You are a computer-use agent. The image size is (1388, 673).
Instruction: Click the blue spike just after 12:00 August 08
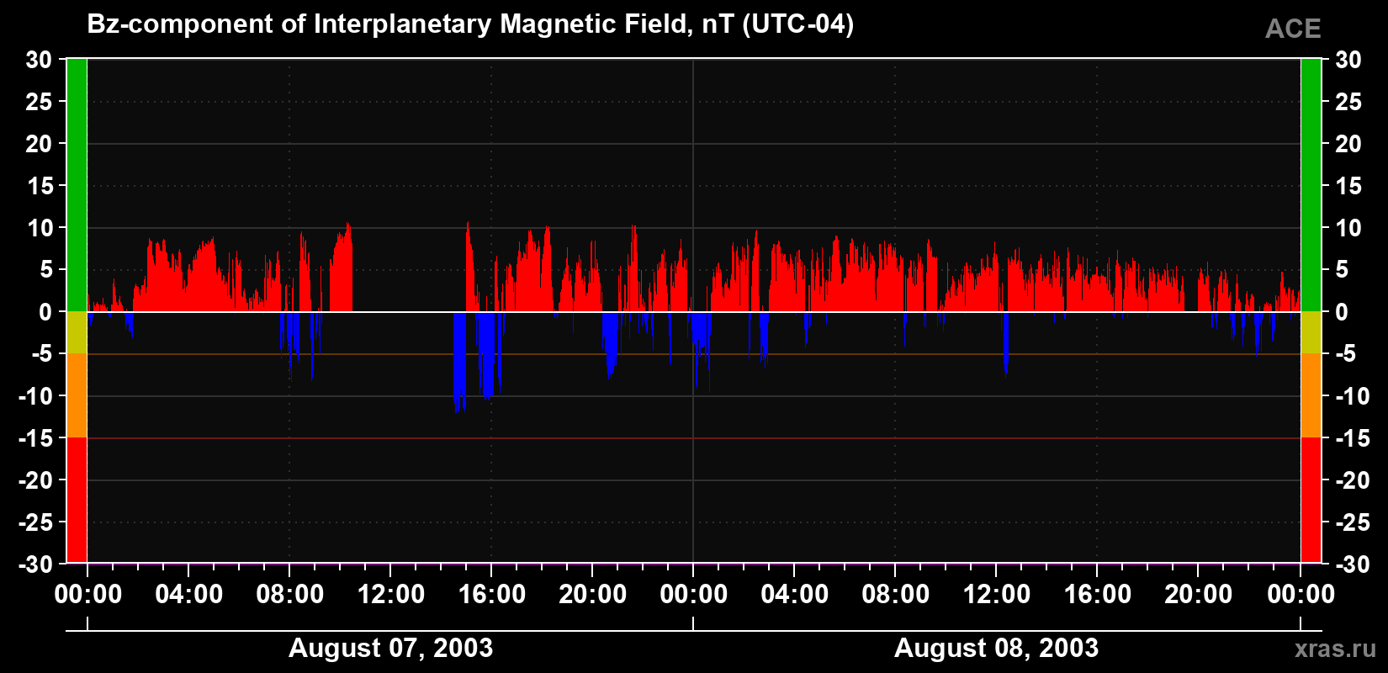coord(1005,343)
